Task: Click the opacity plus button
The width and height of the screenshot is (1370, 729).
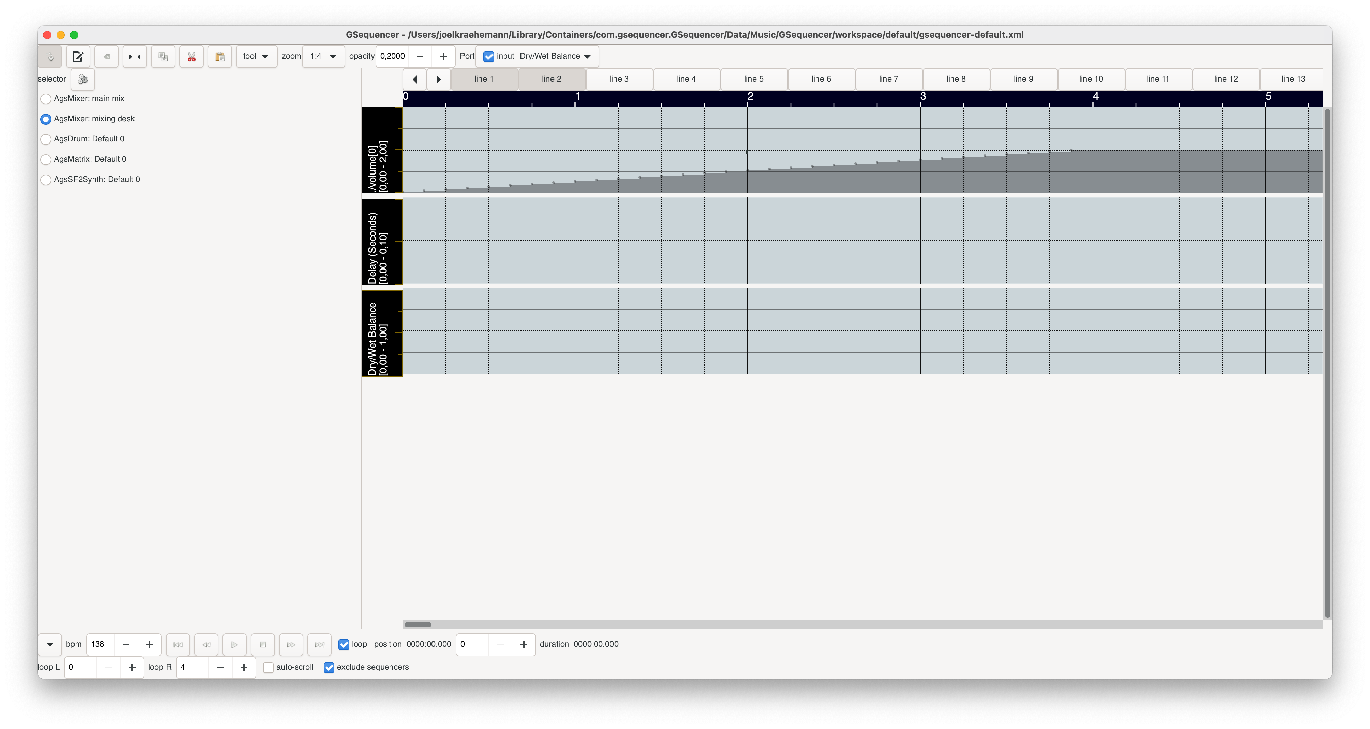Action: point(444,56)
